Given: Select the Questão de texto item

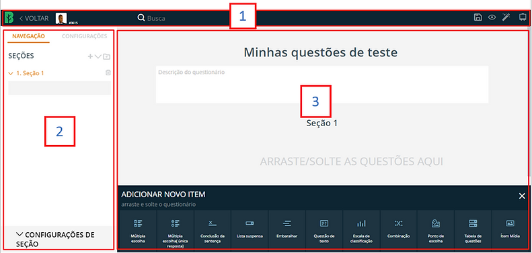Looking at the screenshot, I should [x=324, y=231].
